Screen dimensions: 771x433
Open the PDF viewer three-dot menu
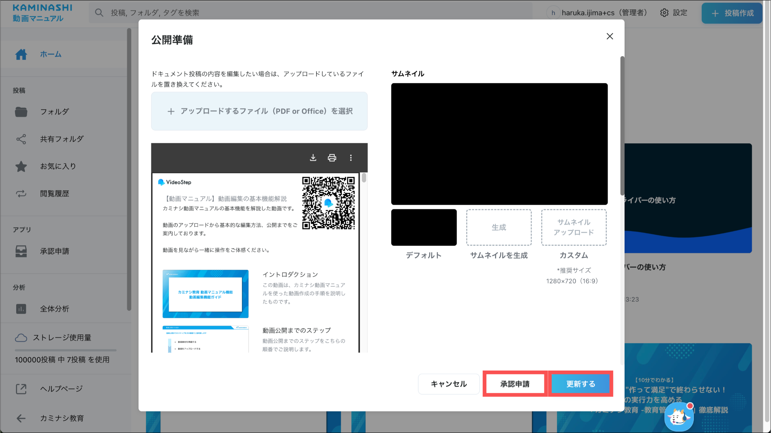click(x=351, y=158)
